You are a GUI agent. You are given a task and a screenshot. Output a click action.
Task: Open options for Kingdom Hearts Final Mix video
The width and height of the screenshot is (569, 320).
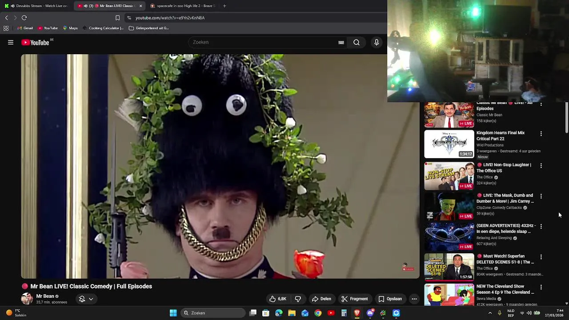(x=541, y=133)
